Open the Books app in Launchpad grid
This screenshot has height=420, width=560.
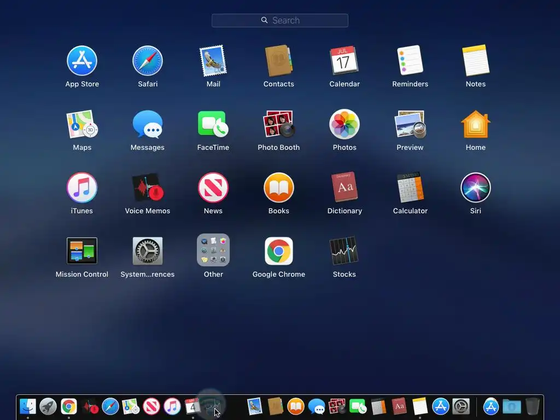point(278,188)
